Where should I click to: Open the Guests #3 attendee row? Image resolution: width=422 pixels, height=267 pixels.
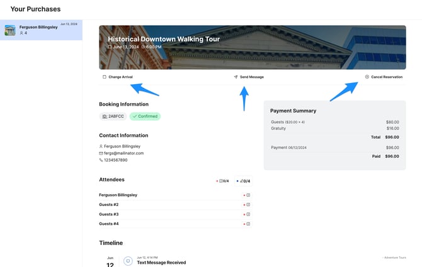[x=176, y=214]
